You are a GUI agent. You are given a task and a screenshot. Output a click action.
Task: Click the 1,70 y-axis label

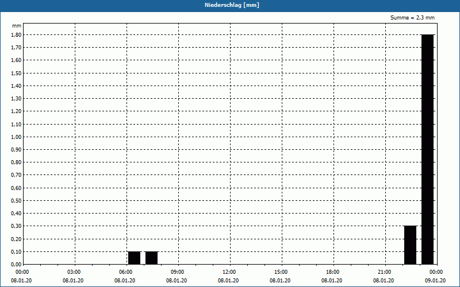tap(16, 48)
